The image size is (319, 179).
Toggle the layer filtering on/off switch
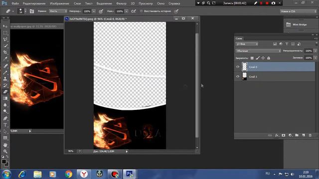click(x=317, y=43)
